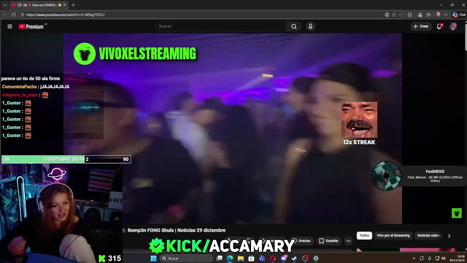Viewport: 467px width, 263px height.
Task: Click the video title 'Romp3n FONO Shuls'
Action: (x=177, y=230)
